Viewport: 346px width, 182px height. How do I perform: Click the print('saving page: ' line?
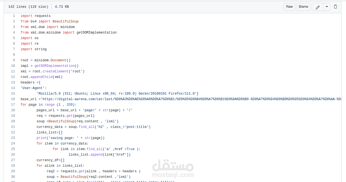(70, 138)
